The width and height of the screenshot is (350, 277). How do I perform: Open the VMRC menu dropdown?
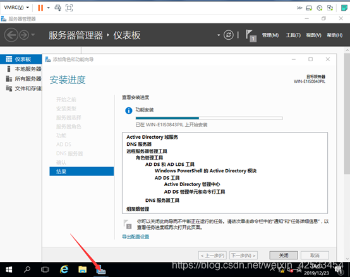[16, 8]
